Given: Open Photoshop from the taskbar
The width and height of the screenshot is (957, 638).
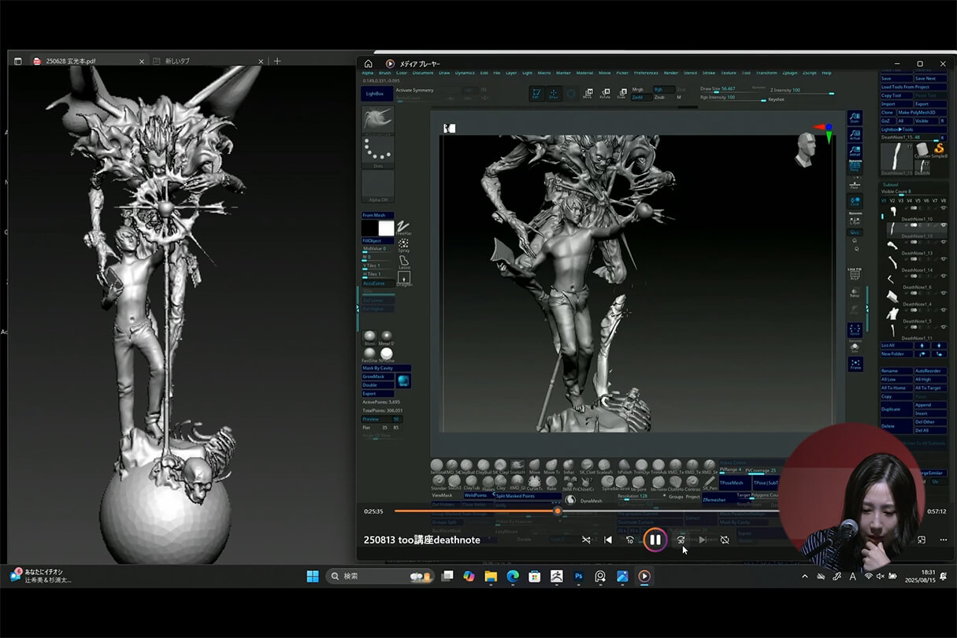Looking at the screenshot, I should click(578, 576).
